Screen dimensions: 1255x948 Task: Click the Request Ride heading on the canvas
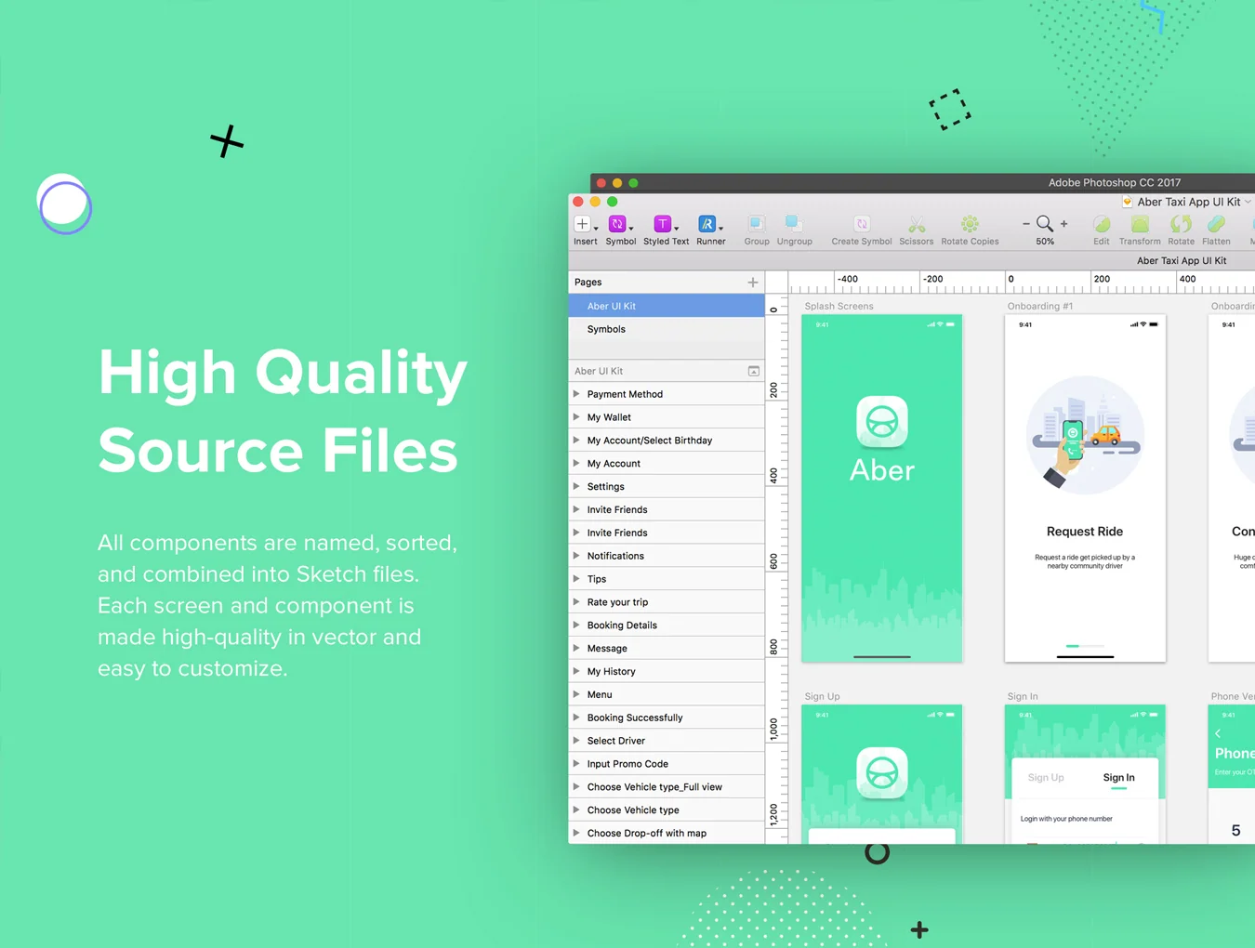[1085, 532]
